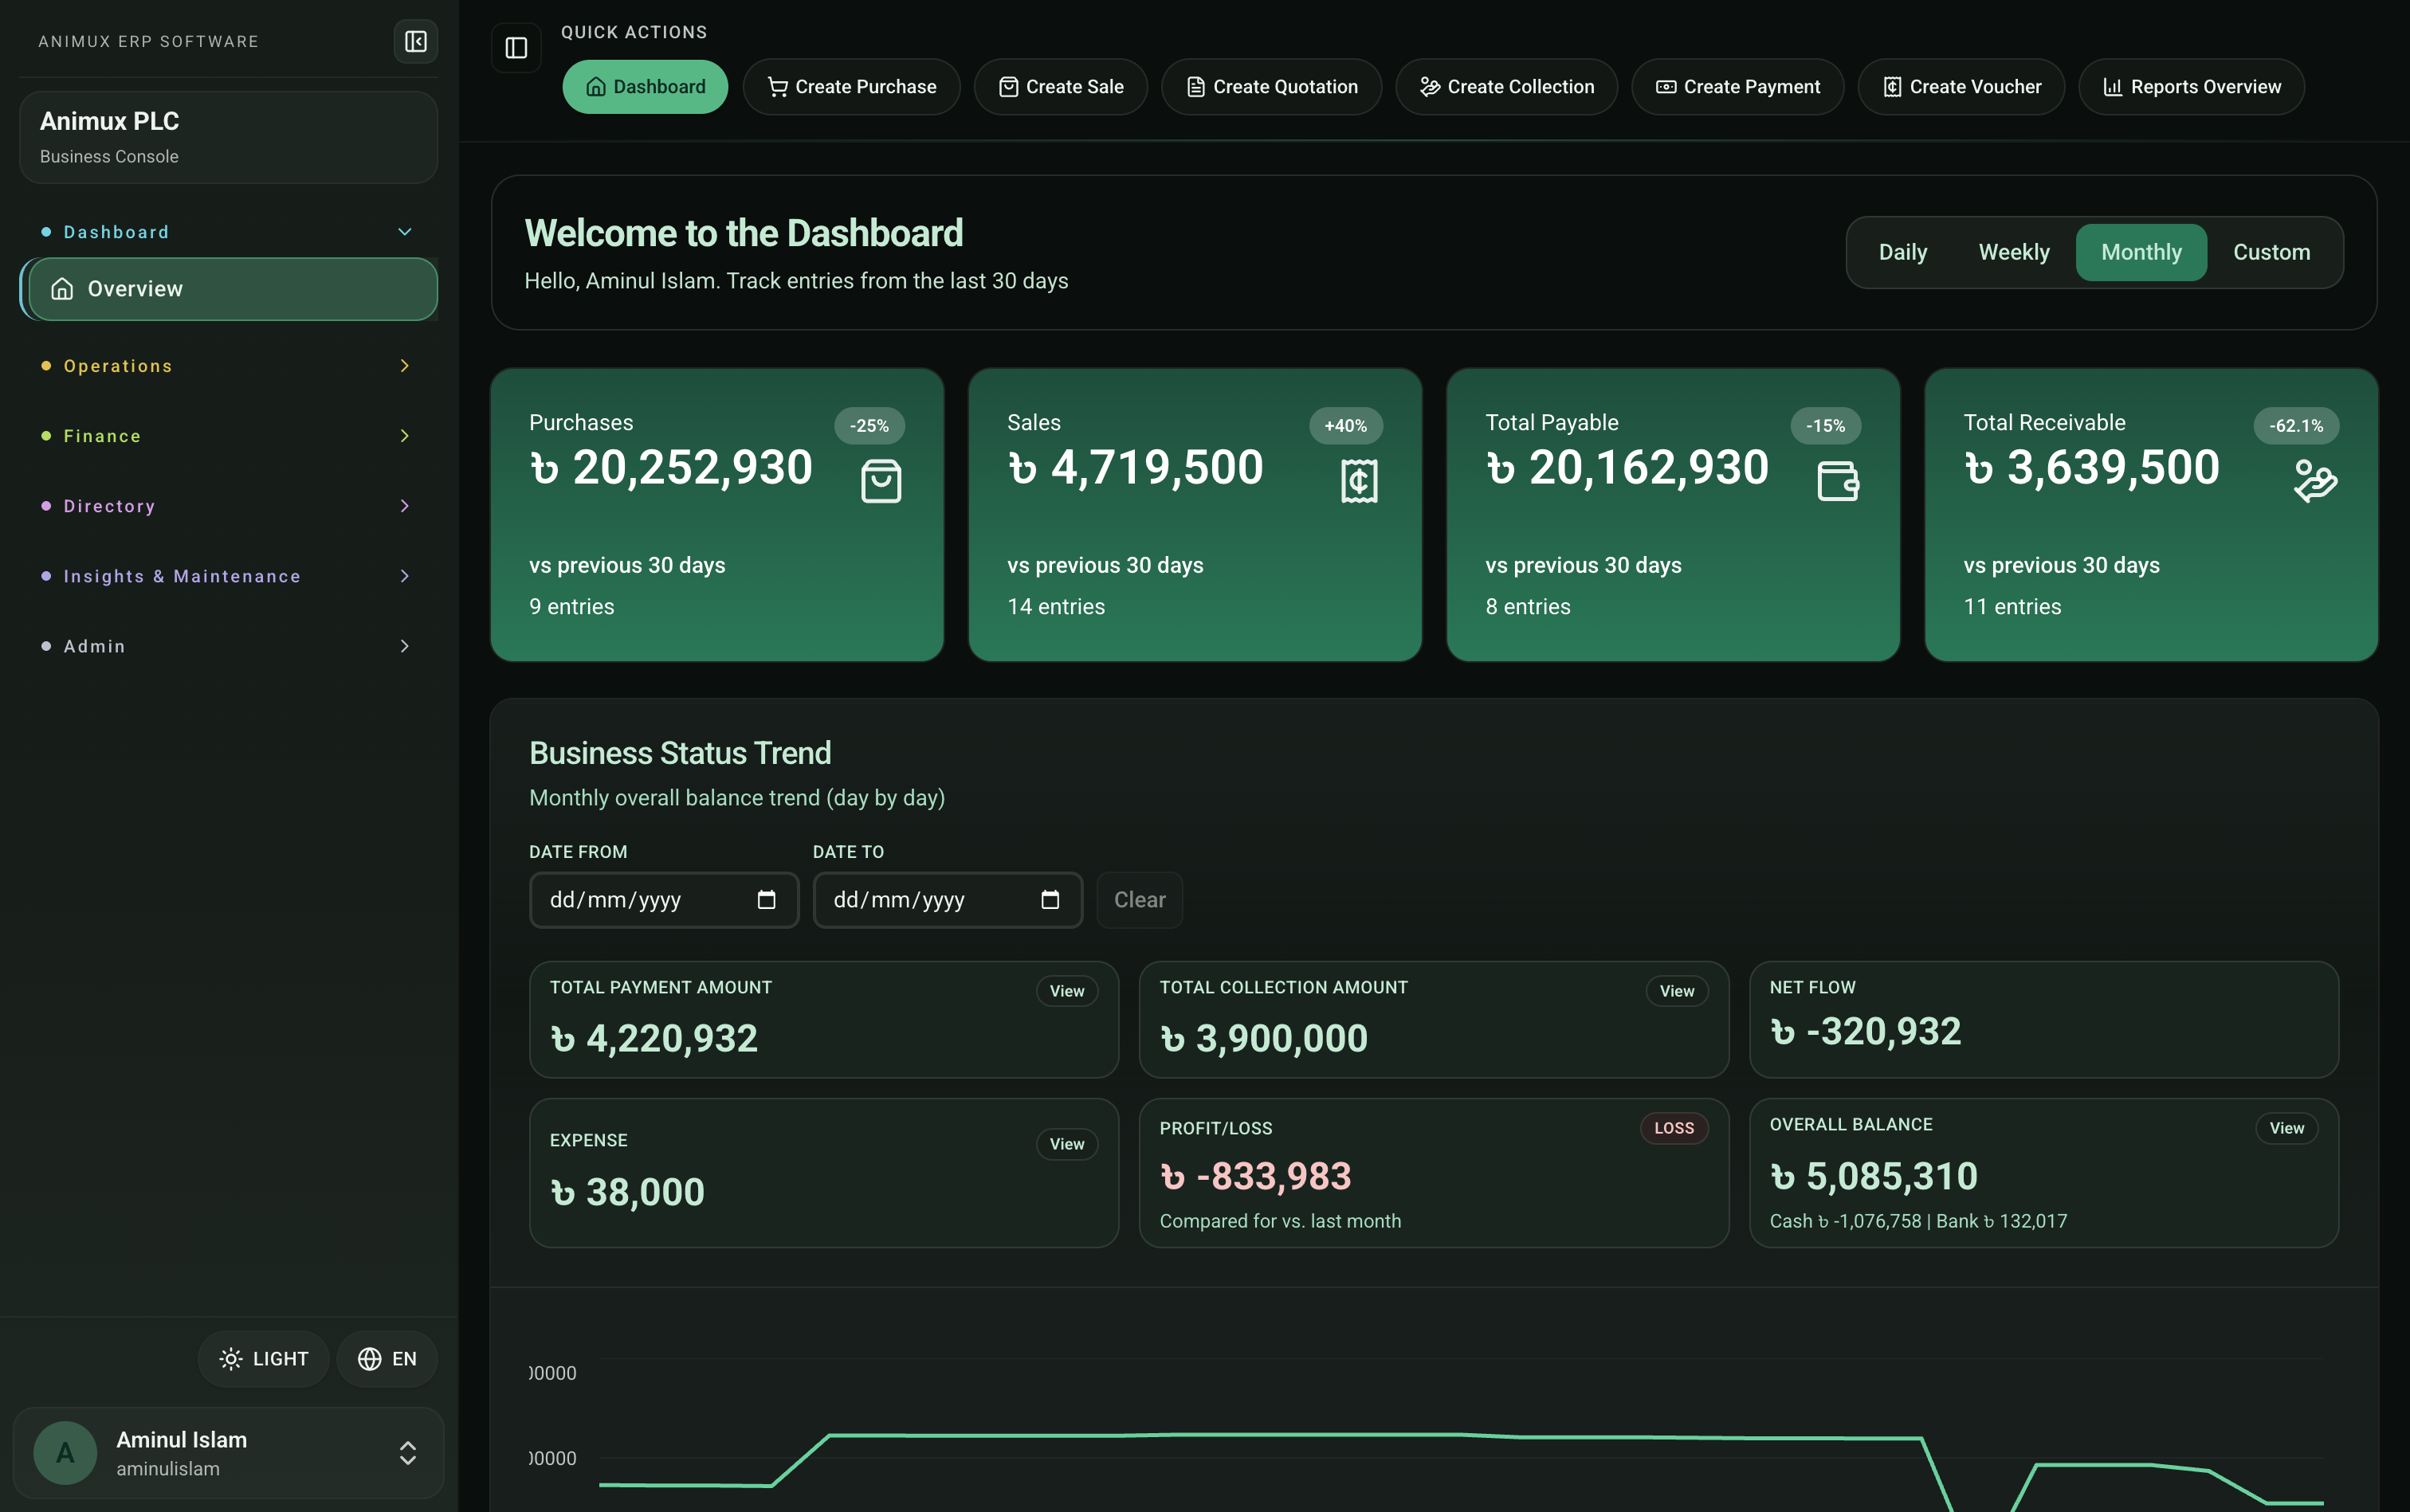This screenshot has height=1512, width=2410.
Task: Click the shopping bag icon on Purchases card
Action: tap(881, 481)
